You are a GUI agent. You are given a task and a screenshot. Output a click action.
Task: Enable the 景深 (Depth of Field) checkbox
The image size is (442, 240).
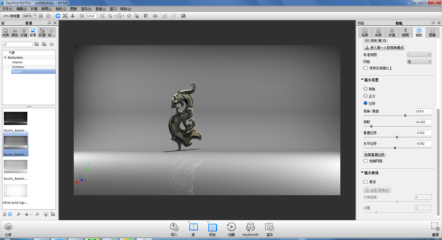[365, 182]
